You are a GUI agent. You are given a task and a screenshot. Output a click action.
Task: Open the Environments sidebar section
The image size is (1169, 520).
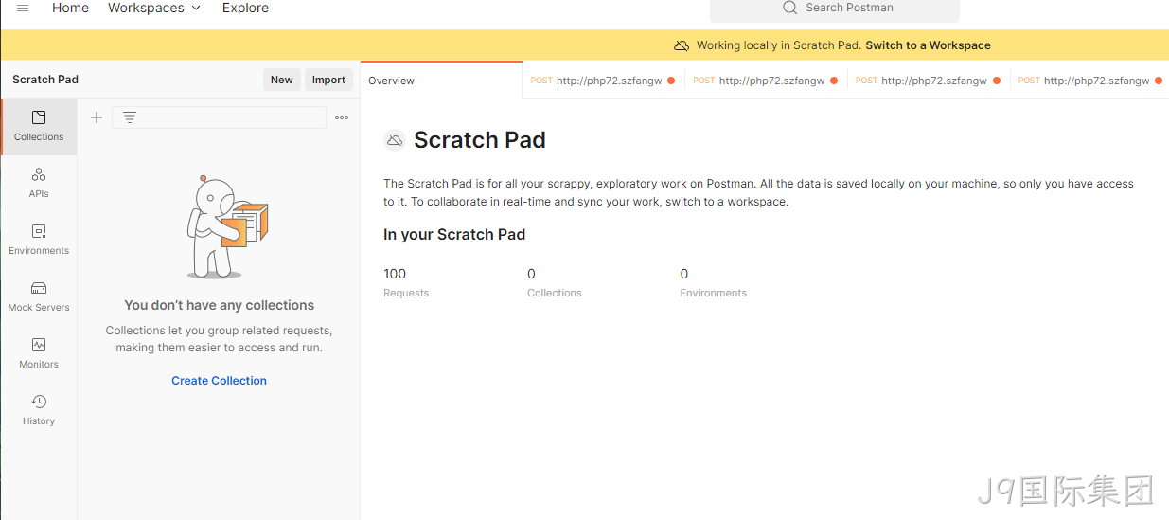click(39, 240)
